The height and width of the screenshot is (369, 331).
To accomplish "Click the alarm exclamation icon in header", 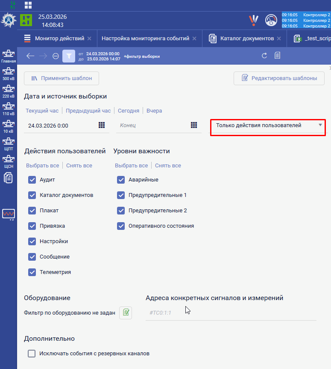I will coord(254,20).
